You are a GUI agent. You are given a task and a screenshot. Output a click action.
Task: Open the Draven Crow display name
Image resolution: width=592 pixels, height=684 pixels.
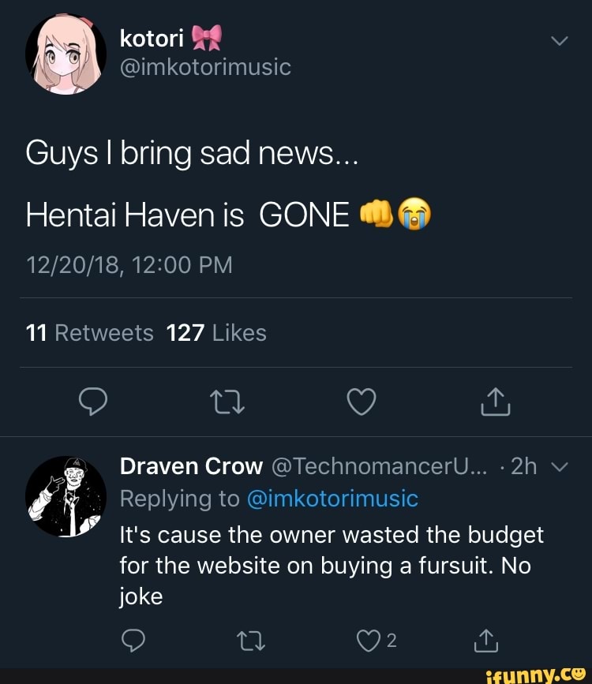click(x=191, y=467)
